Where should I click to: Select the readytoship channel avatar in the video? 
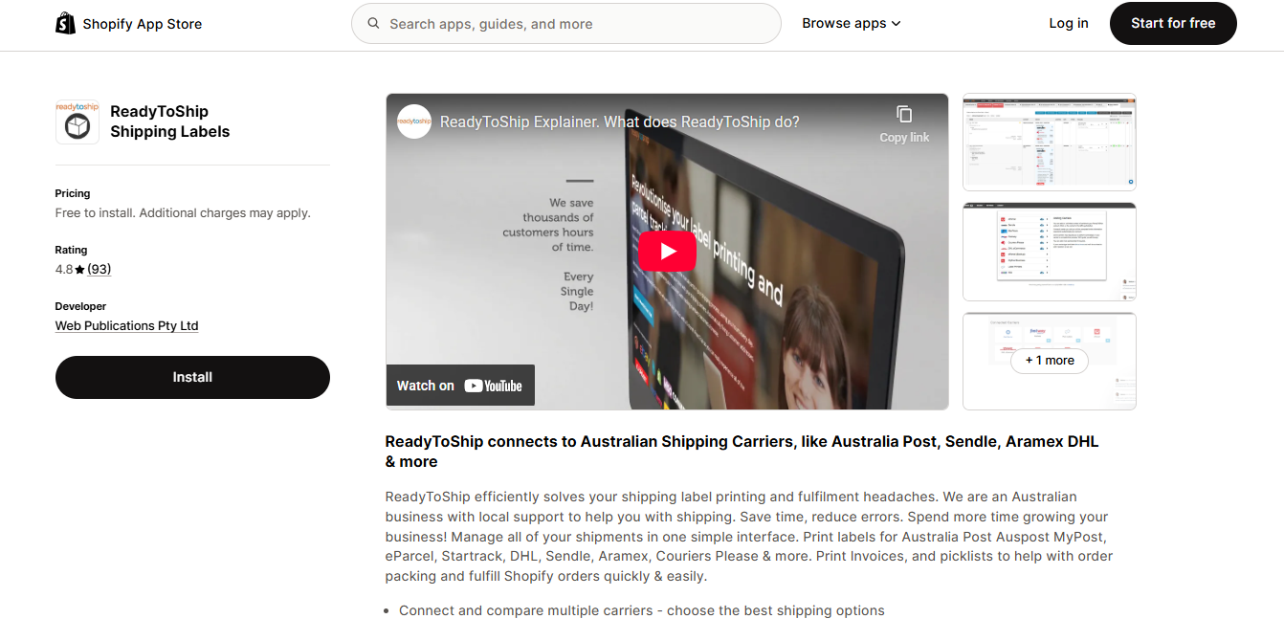click(x=413, y=122)
